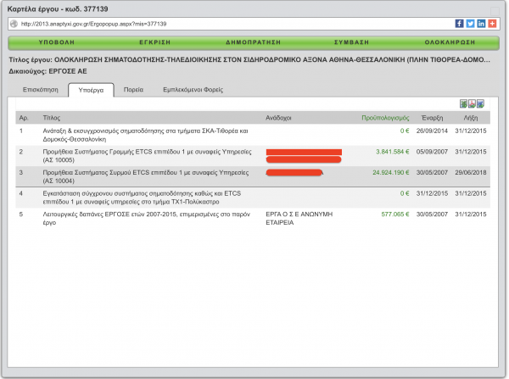The height and width of the screenshot is (379, 509).
Task: Sort by the Έναρξη column header
Action: 433,118
